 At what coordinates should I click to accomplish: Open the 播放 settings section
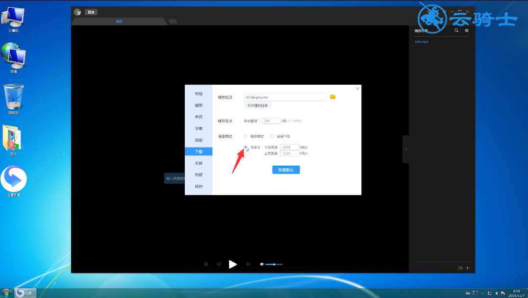pos(199,105)
